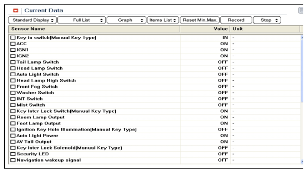Screen dimensions: 307x173
Task: Click the Reset Min.Max. button
Action: pos(200,20)
